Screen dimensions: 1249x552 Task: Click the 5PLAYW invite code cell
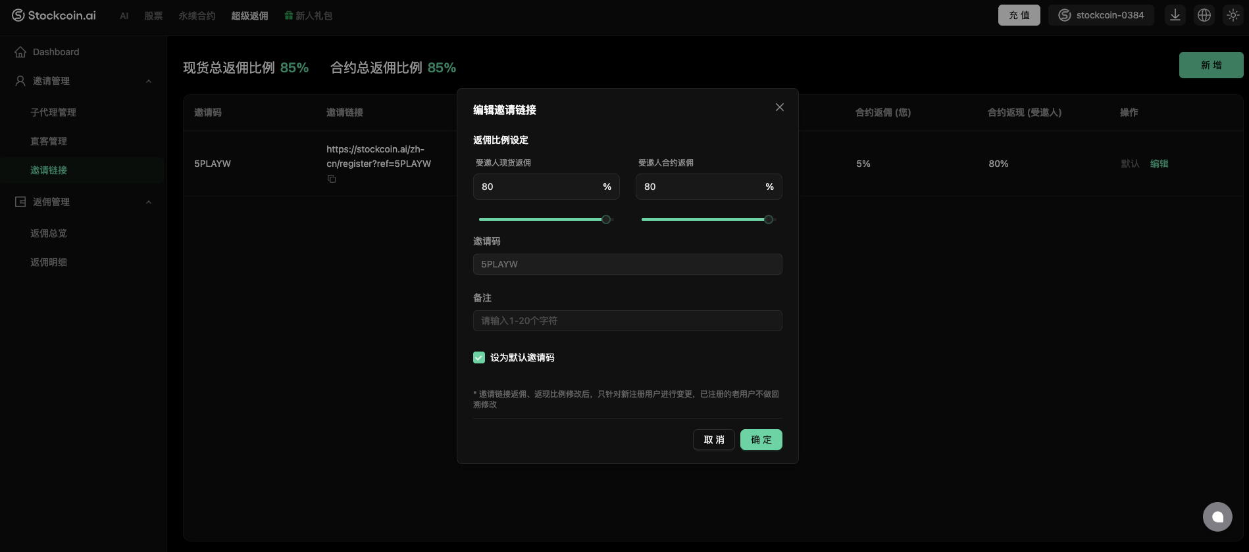pyautogui.click(x=213, y=164)
